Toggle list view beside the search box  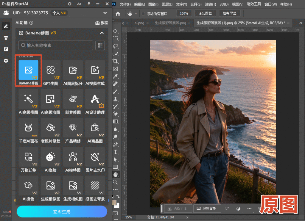tap(100, 46)
